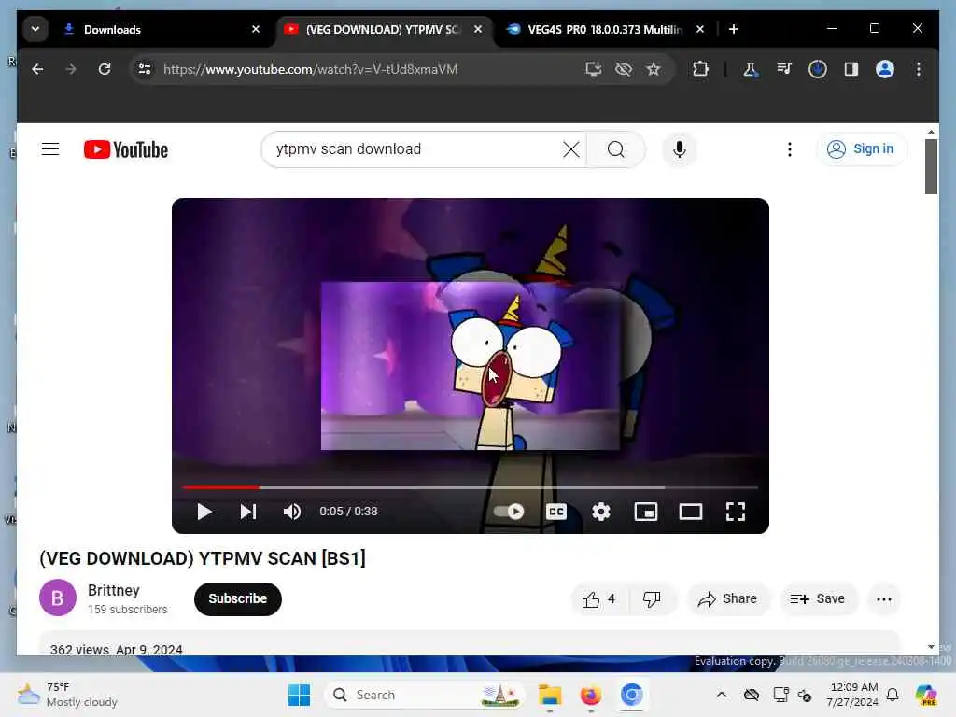Screen dimensions: 956x717
Task: Switch to the VEG4S_PRO_18.0.0.373 tab
Action: pos(605,29)
